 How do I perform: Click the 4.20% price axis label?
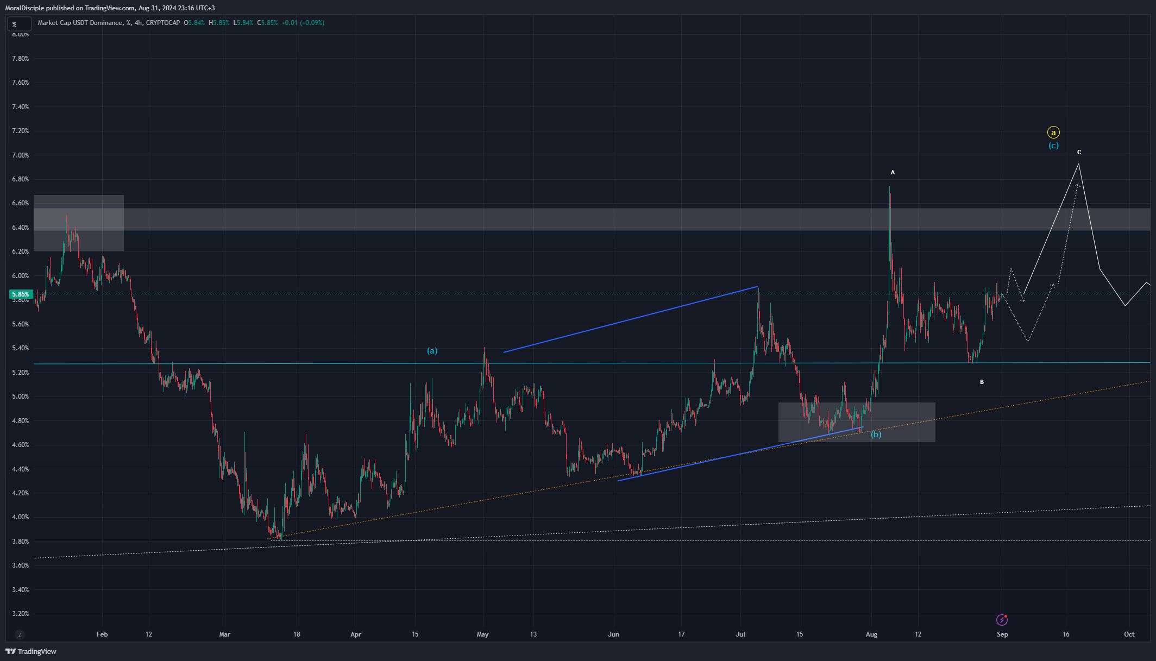(21, 493)
